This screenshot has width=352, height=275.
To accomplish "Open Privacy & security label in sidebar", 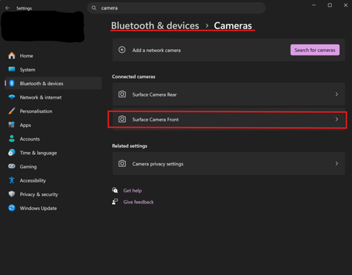I will tap(39, 195).
